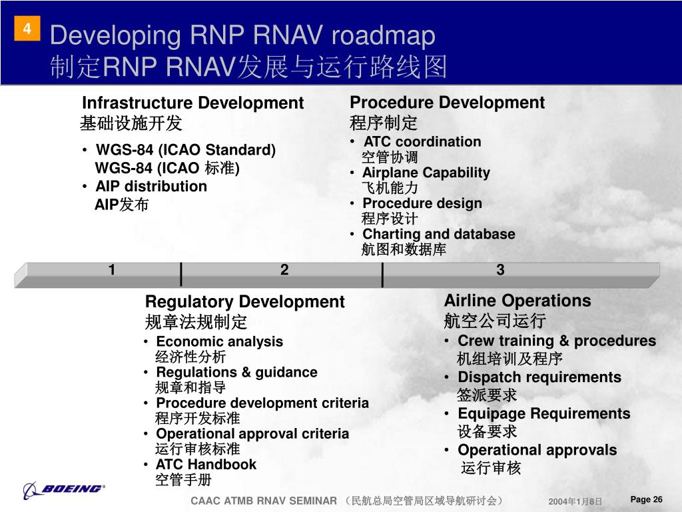The width and height of the screenshot is (682, 512).
Task: Click the 'Regulatory Development' heading
Action: (245, 302)
